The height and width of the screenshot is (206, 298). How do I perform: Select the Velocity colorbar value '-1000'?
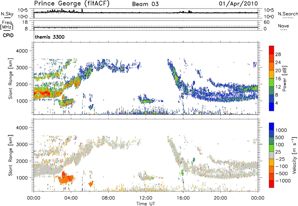[x=283, y=181]
